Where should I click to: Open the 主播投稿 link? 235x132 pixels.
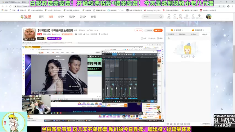177,30
